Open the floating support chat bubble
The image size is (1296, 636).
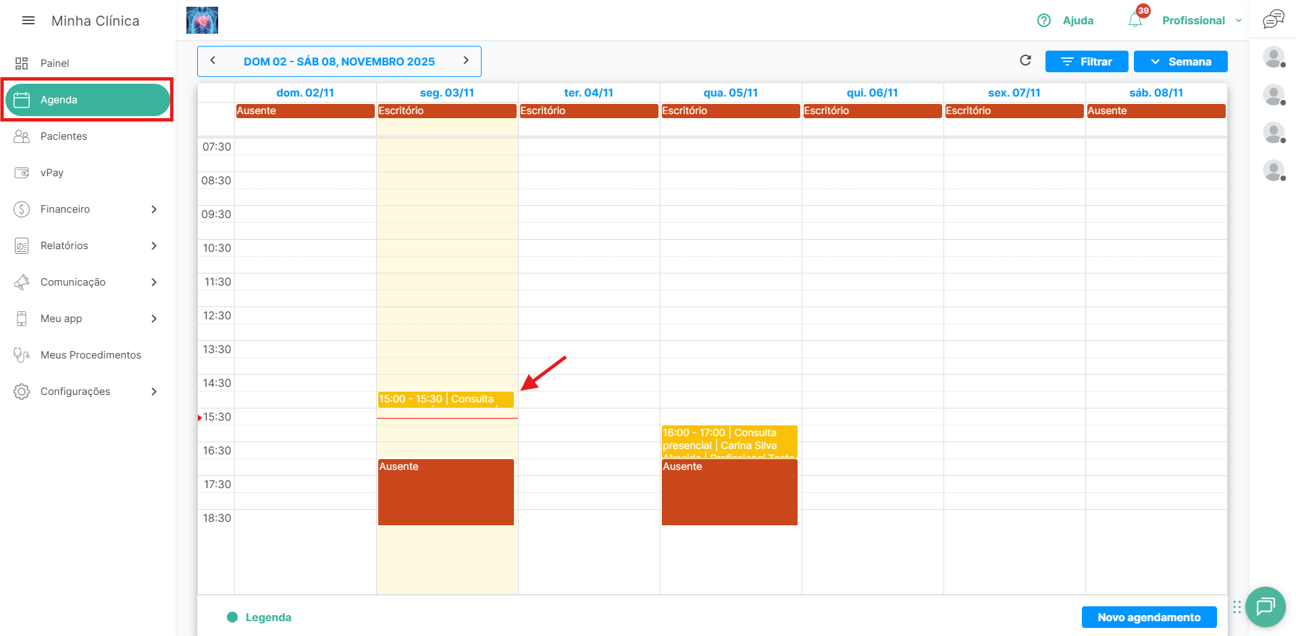tap(1265, 606)
